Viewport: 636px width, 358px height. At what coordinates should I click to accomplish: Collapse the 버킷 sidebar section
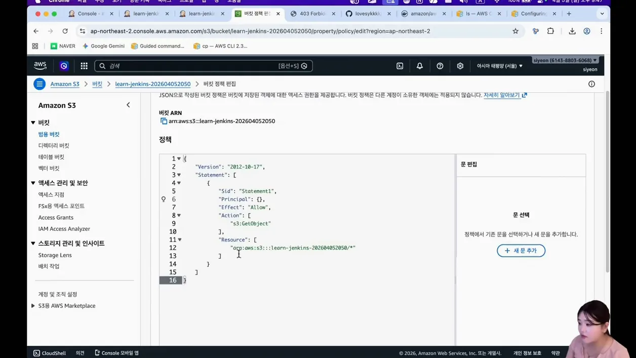(33, 123)
